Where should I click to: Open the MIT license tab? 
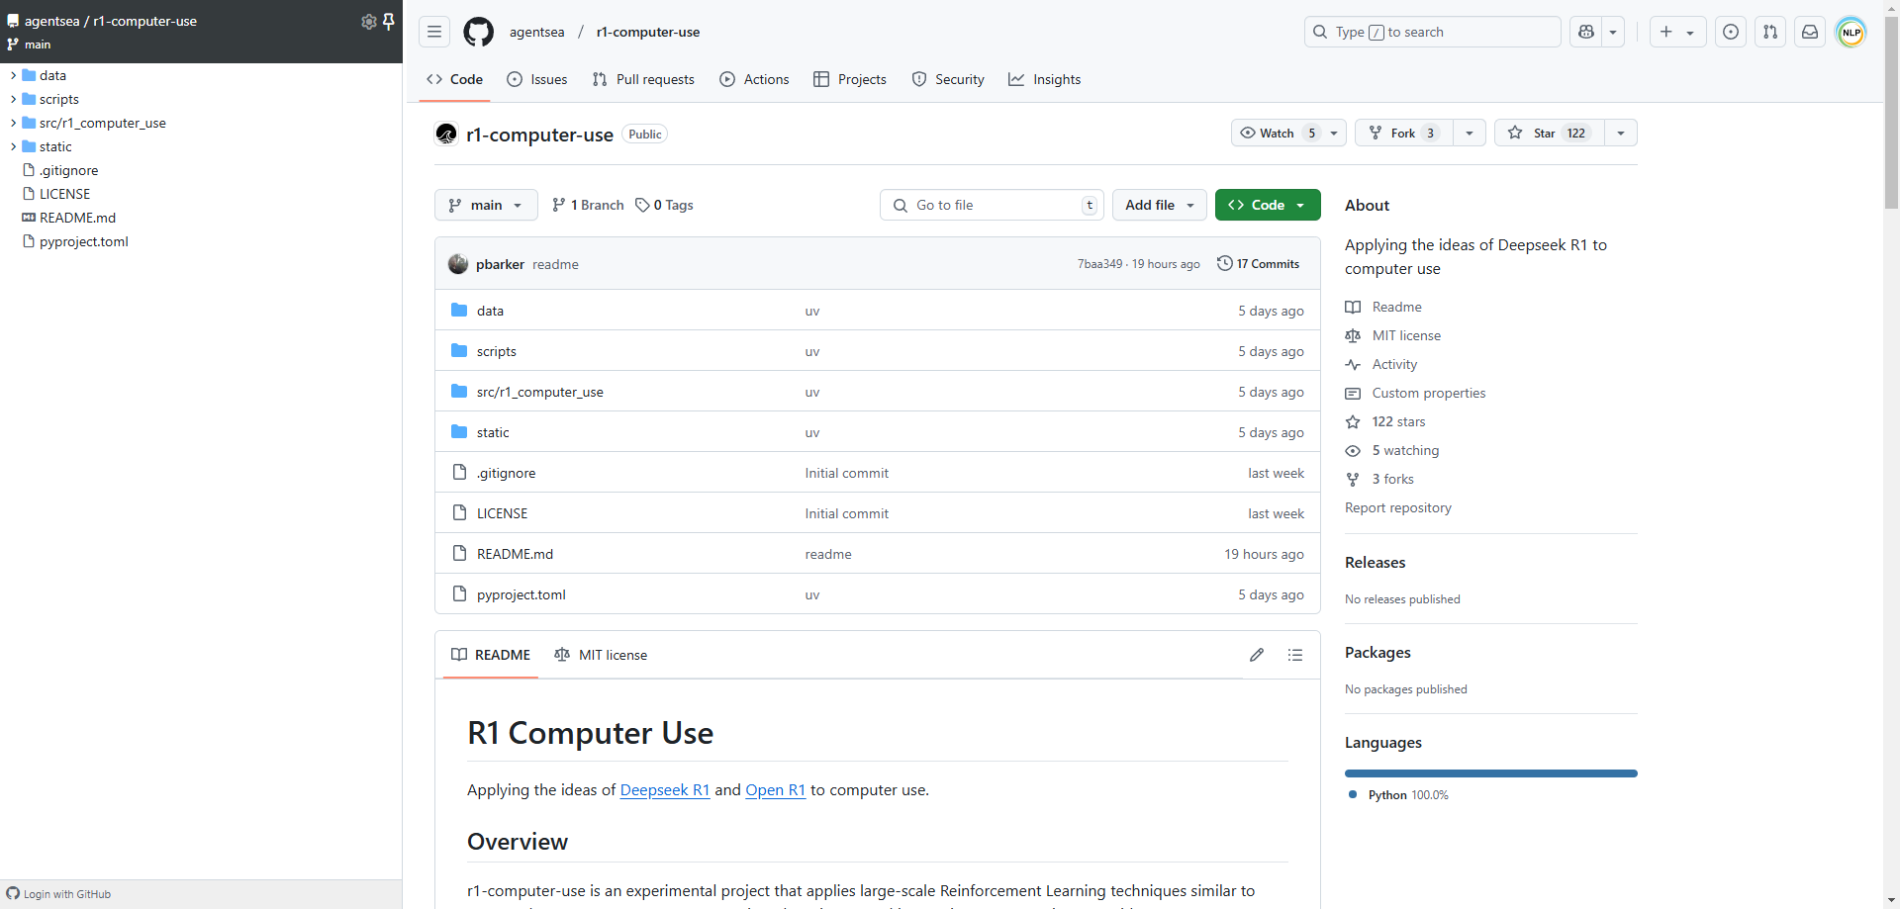coord(601,655)
